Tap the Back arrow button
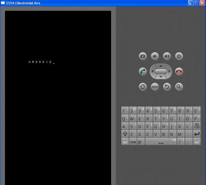This screenshot has width=206, height=185. tap(167, 87)
